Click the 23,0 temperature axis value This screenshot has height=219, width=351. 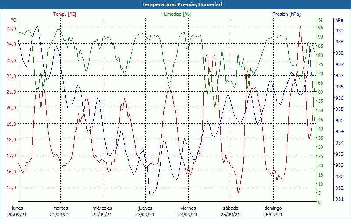pos(12,60)
